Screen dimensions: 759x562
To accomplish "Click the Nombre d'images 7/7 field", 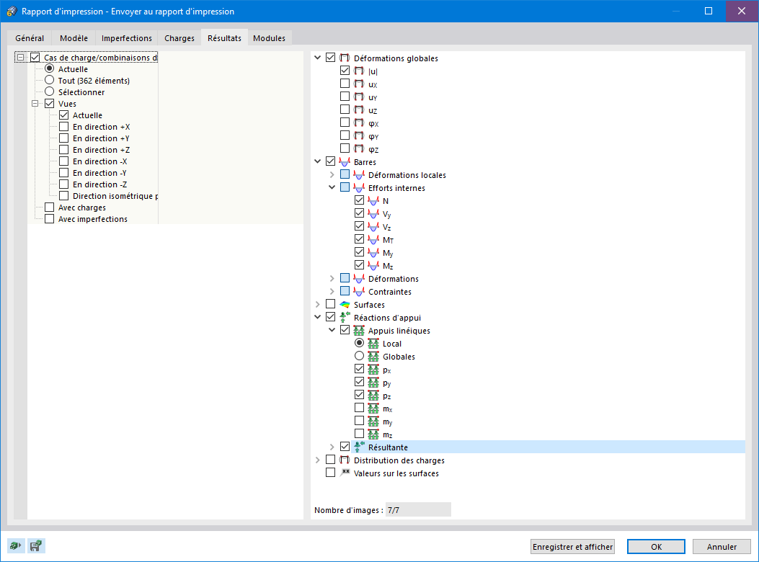I will coord(418,509).
